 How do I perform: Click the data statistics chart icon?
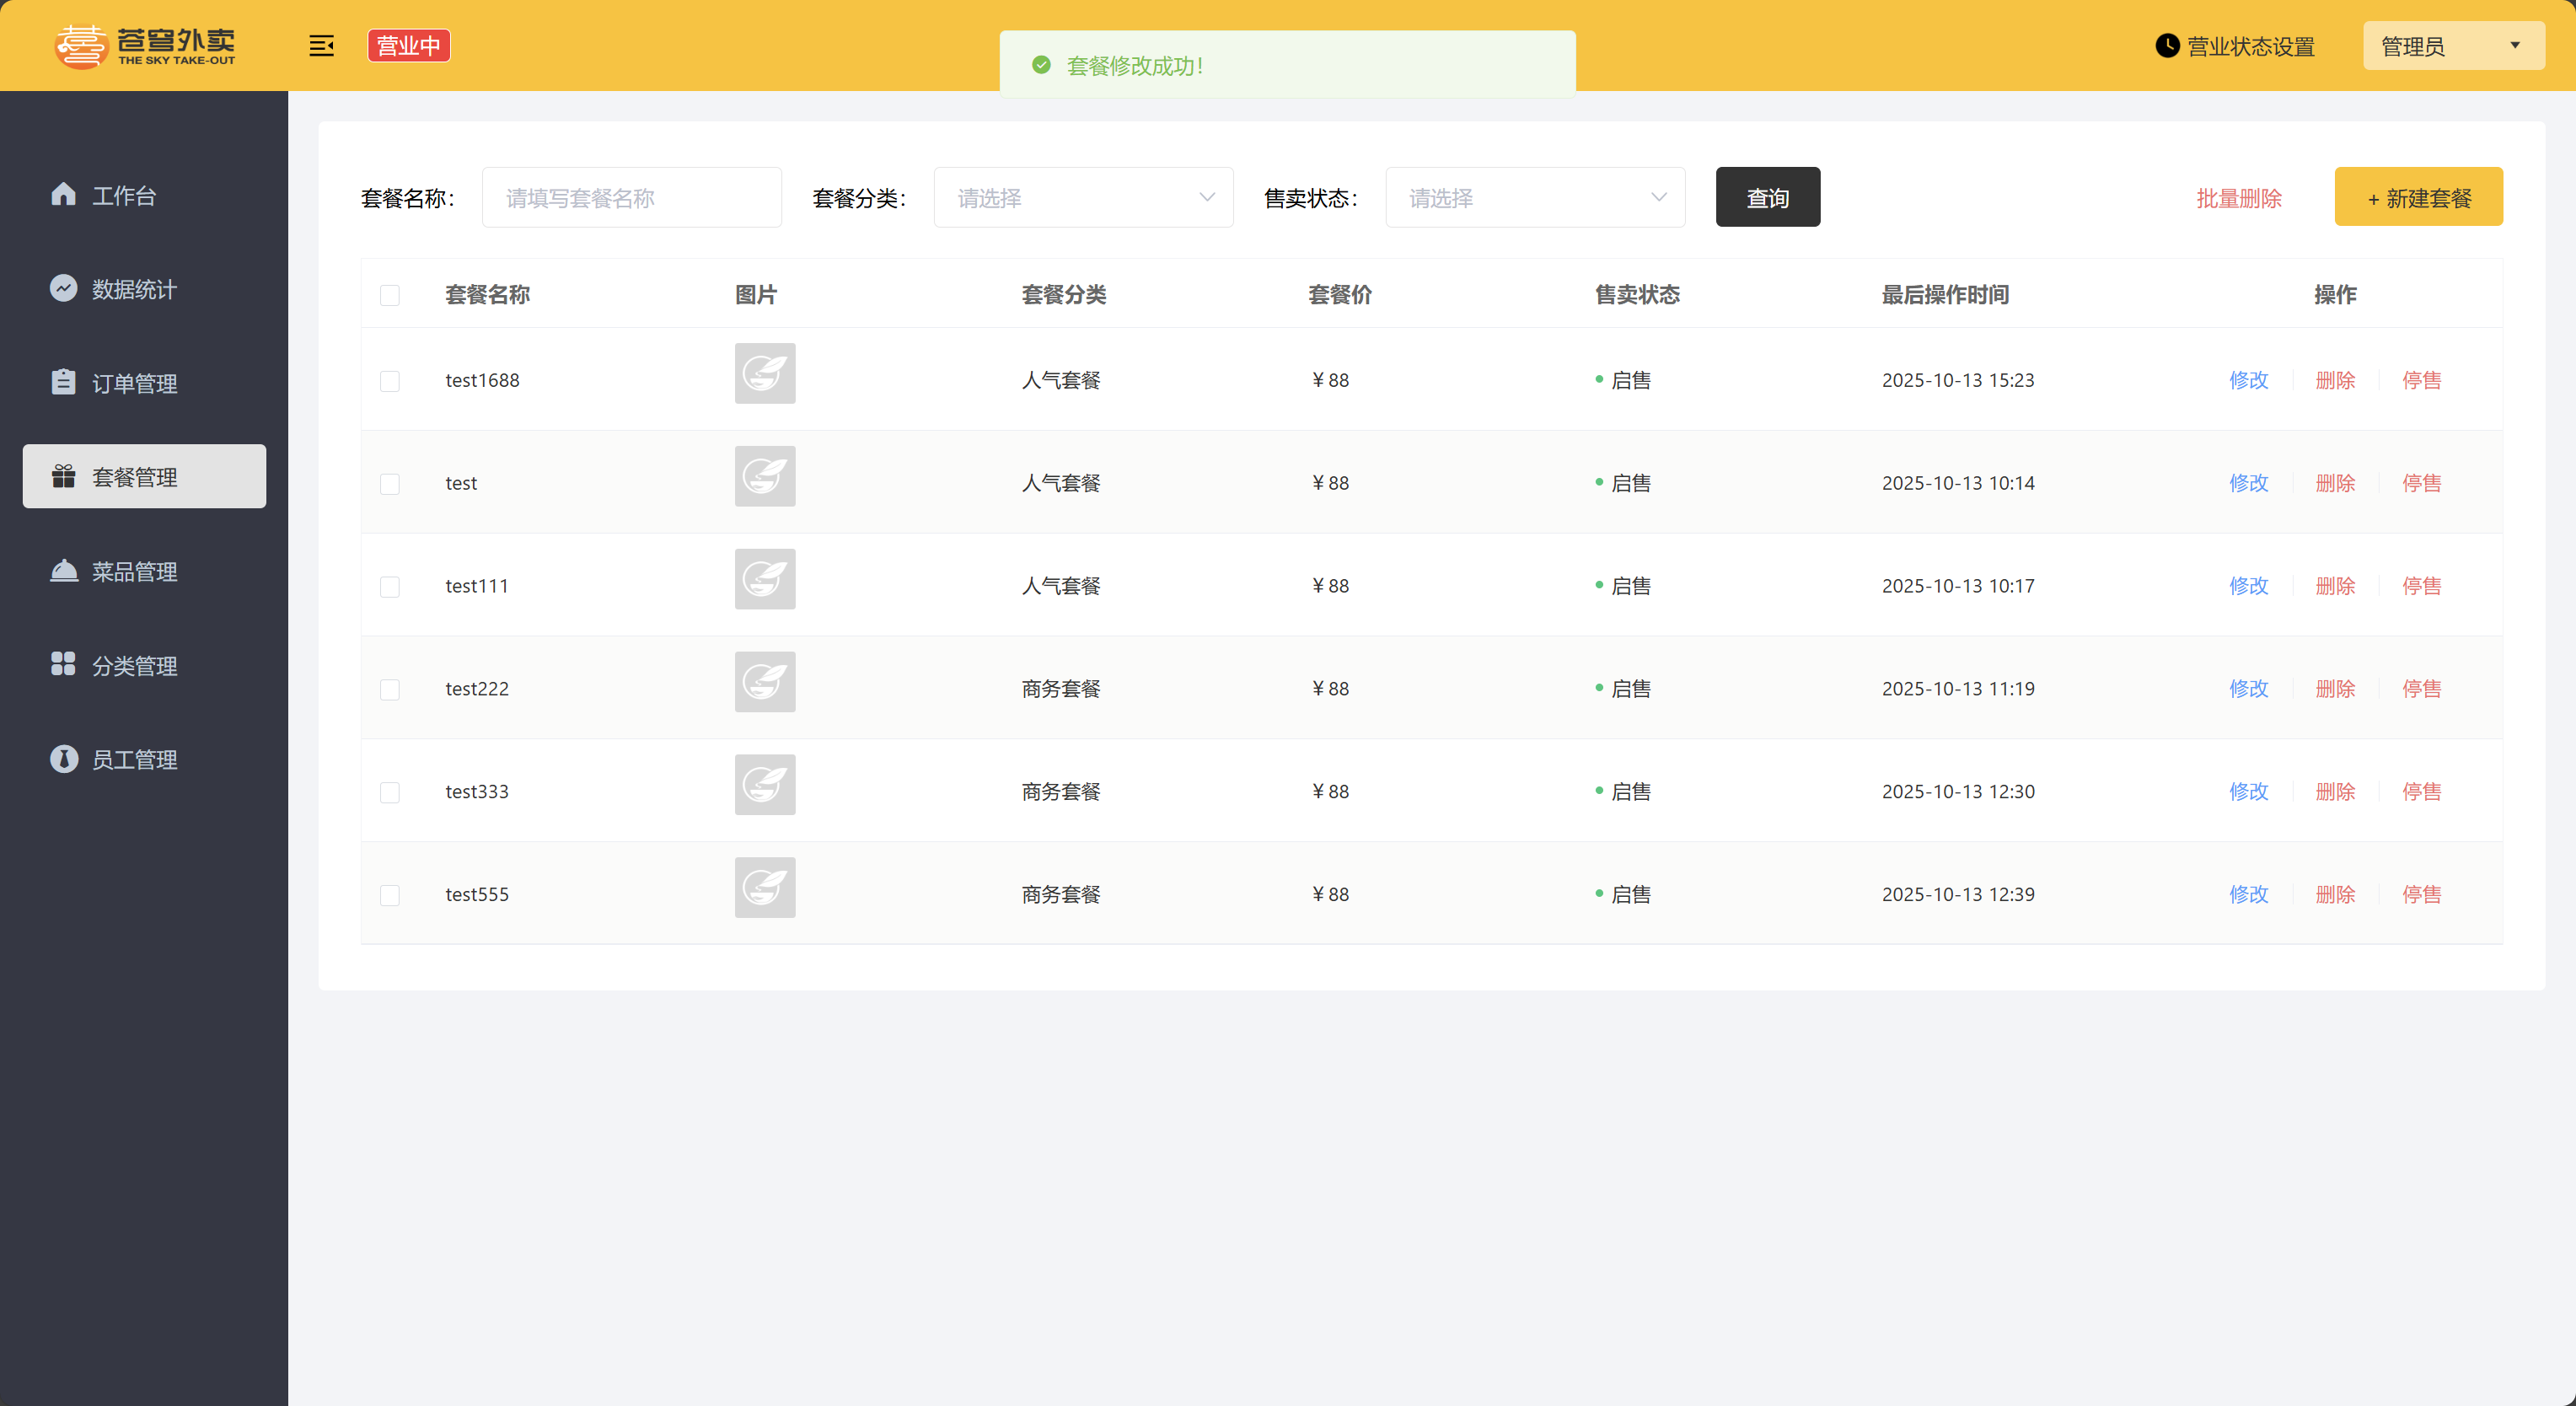click(x=63, y=288)
